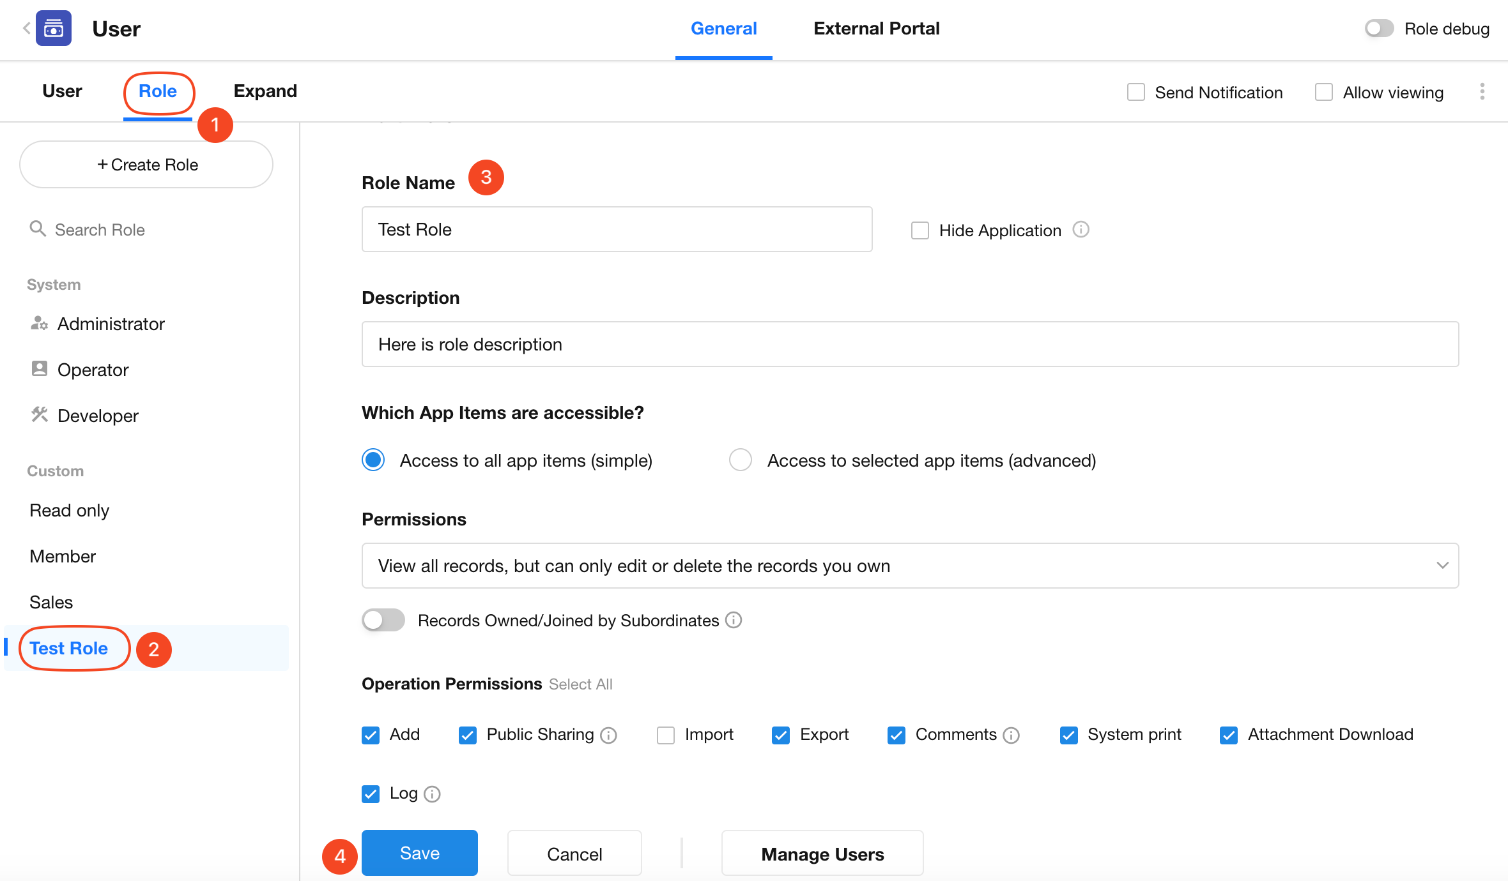Click the Hide Application info icon
The height and width of the screenshot is (881, 1508).
[x=1081, y=229]
